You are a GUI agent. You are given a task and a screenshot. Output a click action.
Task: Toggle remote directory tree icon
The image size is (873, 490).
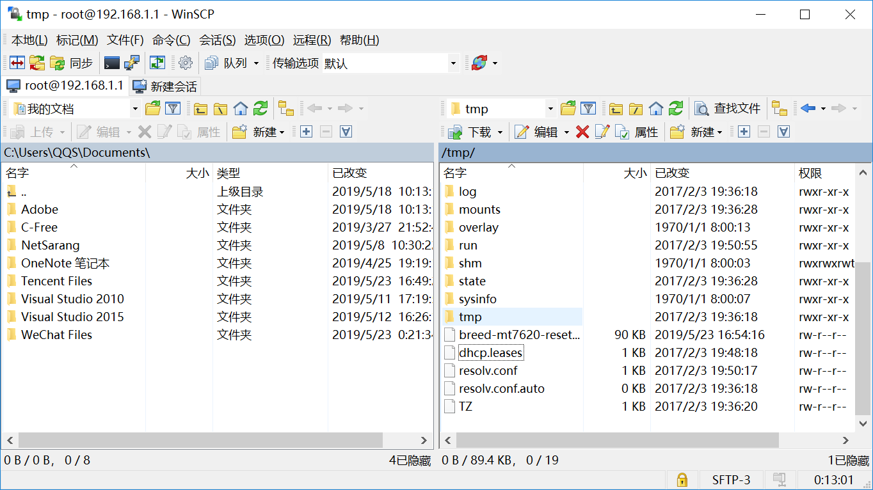(x=780, y=108)
